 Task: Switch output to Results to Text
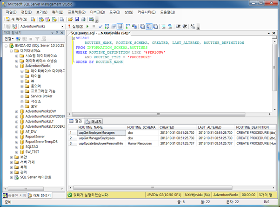(142, 27)
